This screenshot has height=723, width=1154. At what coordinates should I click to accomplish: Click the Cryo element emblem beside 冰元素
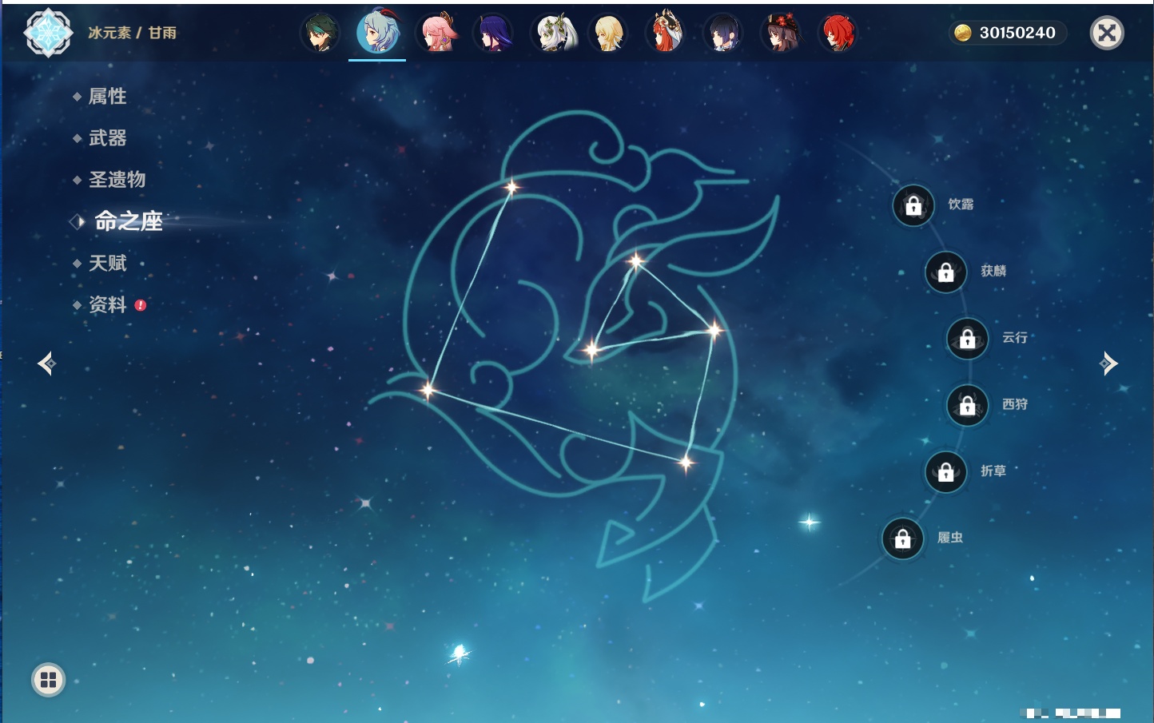click(48, 33)
